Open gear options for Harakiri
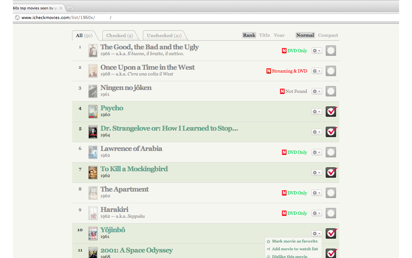412x258 pixels. tap(317, 213)
